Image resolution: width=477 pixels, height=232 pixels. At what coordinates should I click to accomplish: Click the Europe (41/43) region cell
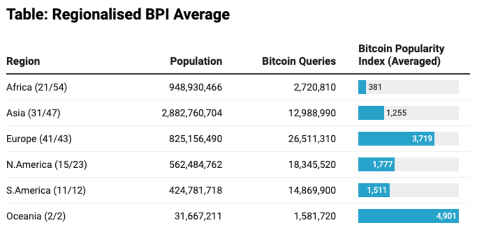(39, 139)
